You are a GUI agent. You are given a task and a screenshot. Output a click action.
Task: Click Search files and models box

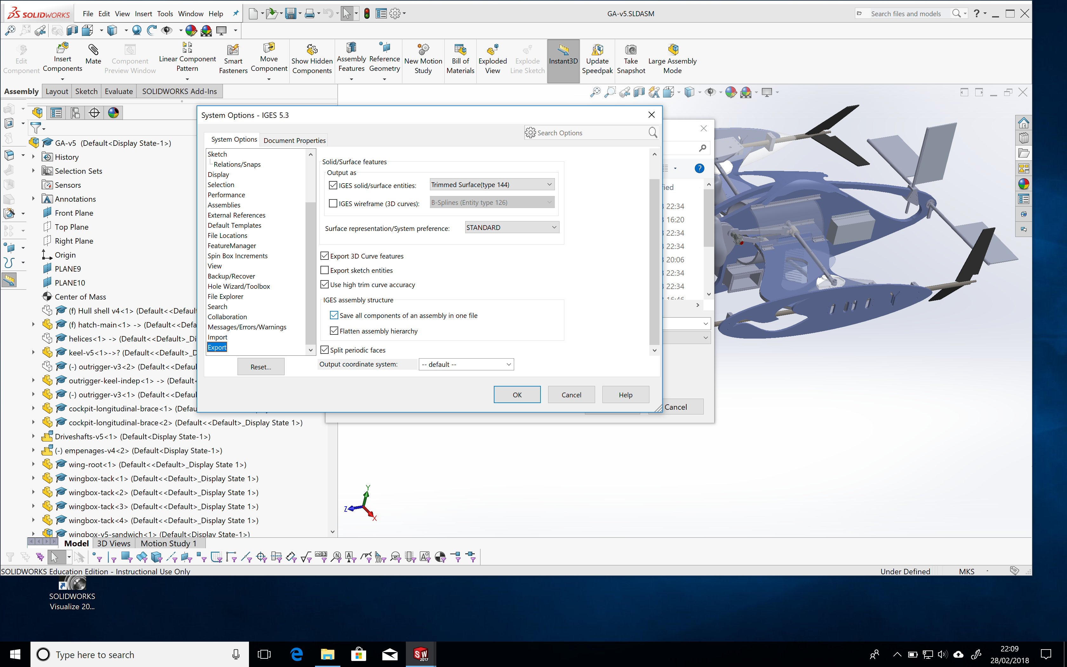[906, 14]
